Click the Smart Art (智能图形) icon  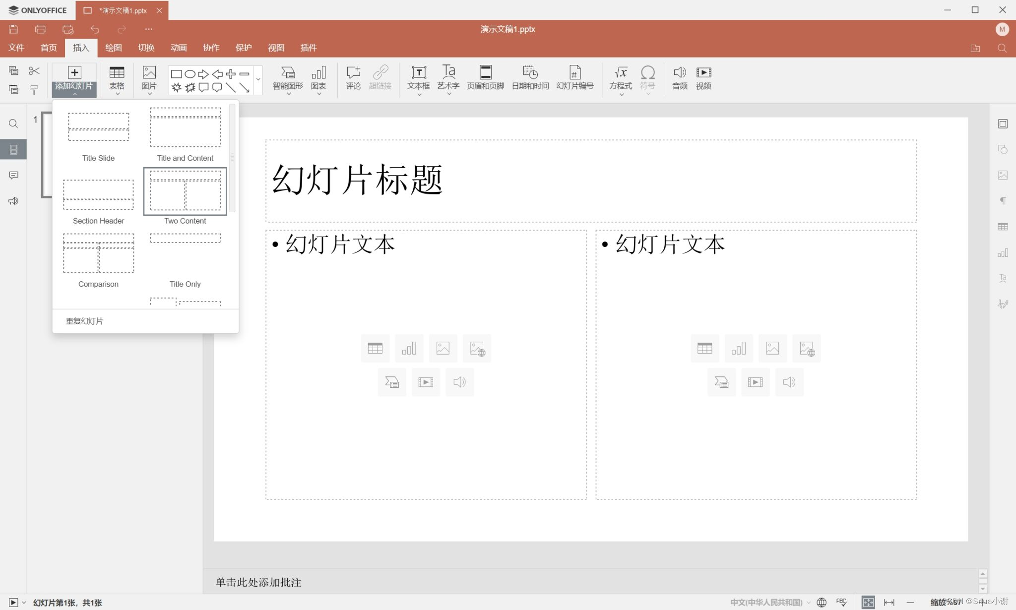coord(288,78)
